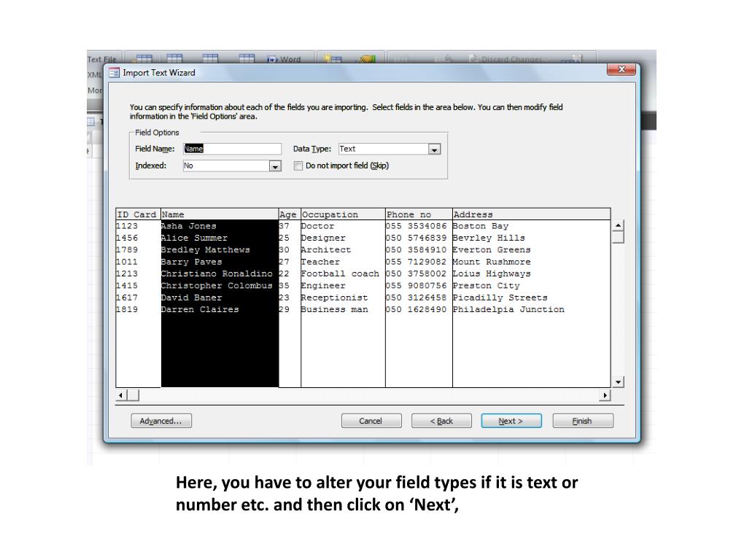The image size is (747, 560).
Task: Click the cell 'Asha Jones'
Action: point(189,226)
